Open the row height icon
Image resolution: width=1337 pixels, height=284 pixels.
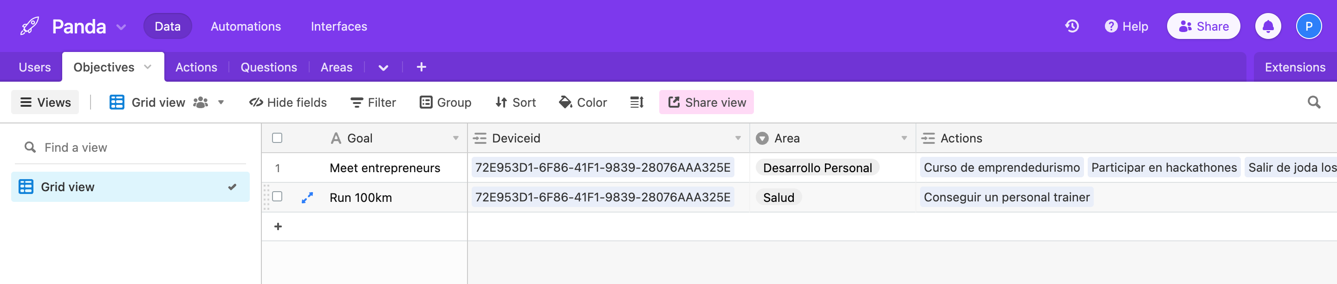(637, 102)
